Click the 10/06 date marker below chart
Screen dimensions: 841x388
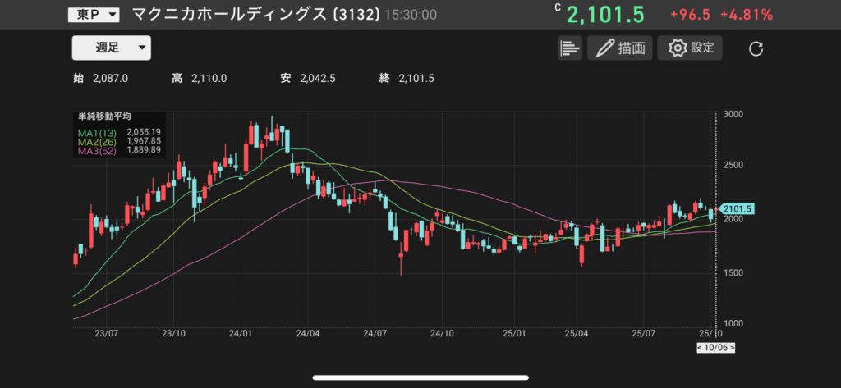[x=715, y=348]
